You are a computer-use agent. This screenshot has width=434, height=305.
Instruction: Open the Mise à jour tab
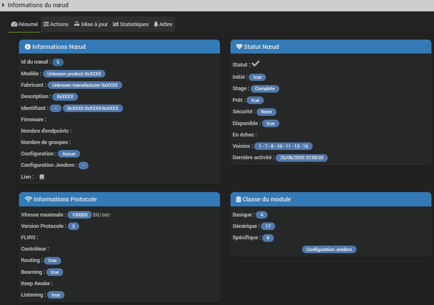click(x=91, y=24)
